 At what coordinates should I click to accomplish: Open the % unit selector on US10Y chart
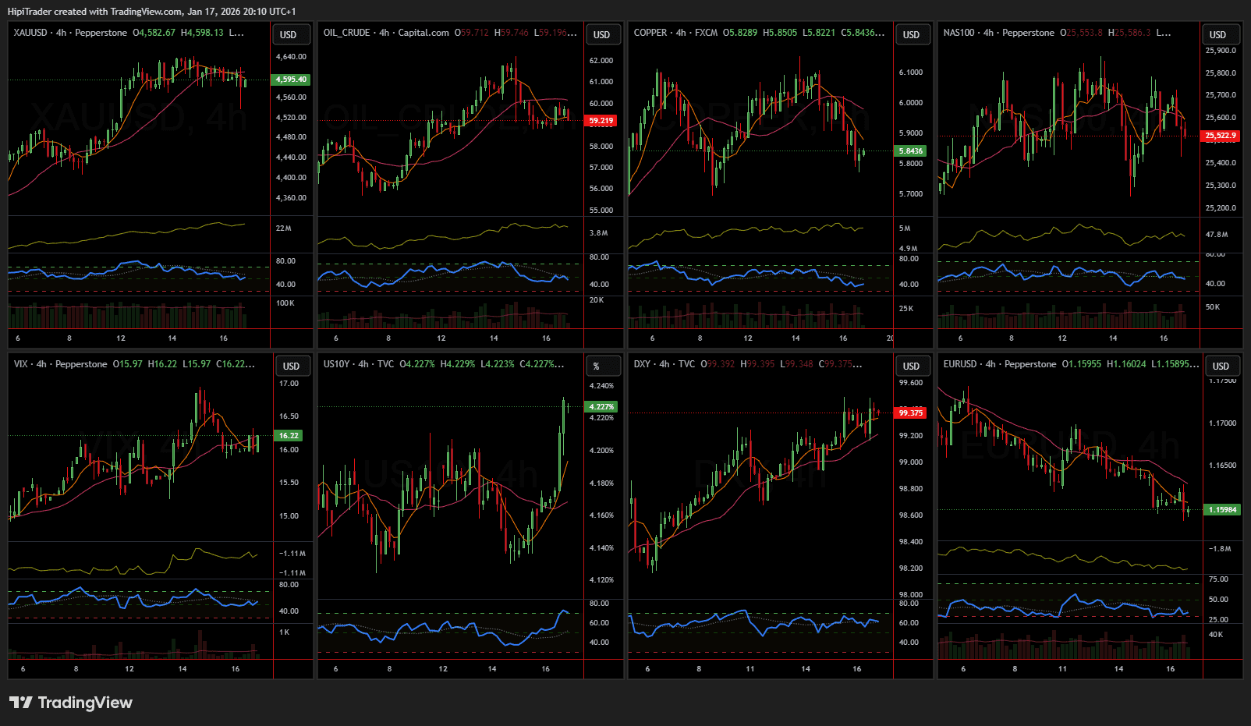[597, 366]
